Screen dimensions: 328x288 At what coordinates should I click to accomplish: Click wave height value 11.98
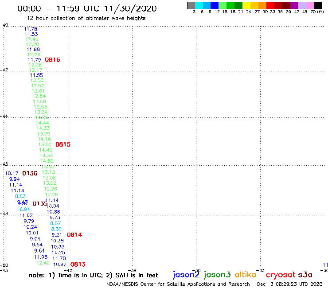click(x=33, y=49)
